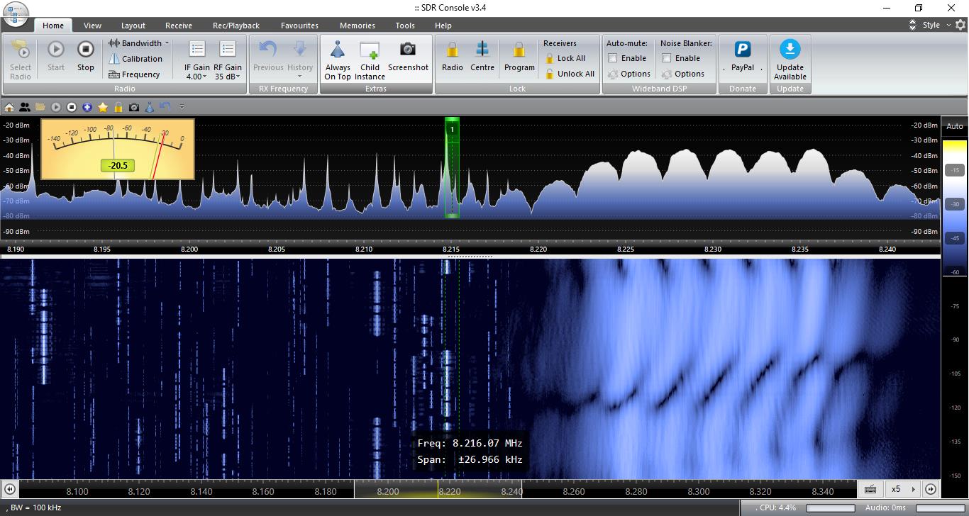969x516 pixels.
Task: Click the padlock icon in quick access toolbar
Action: pyautogui.click(x=118, y=107)
